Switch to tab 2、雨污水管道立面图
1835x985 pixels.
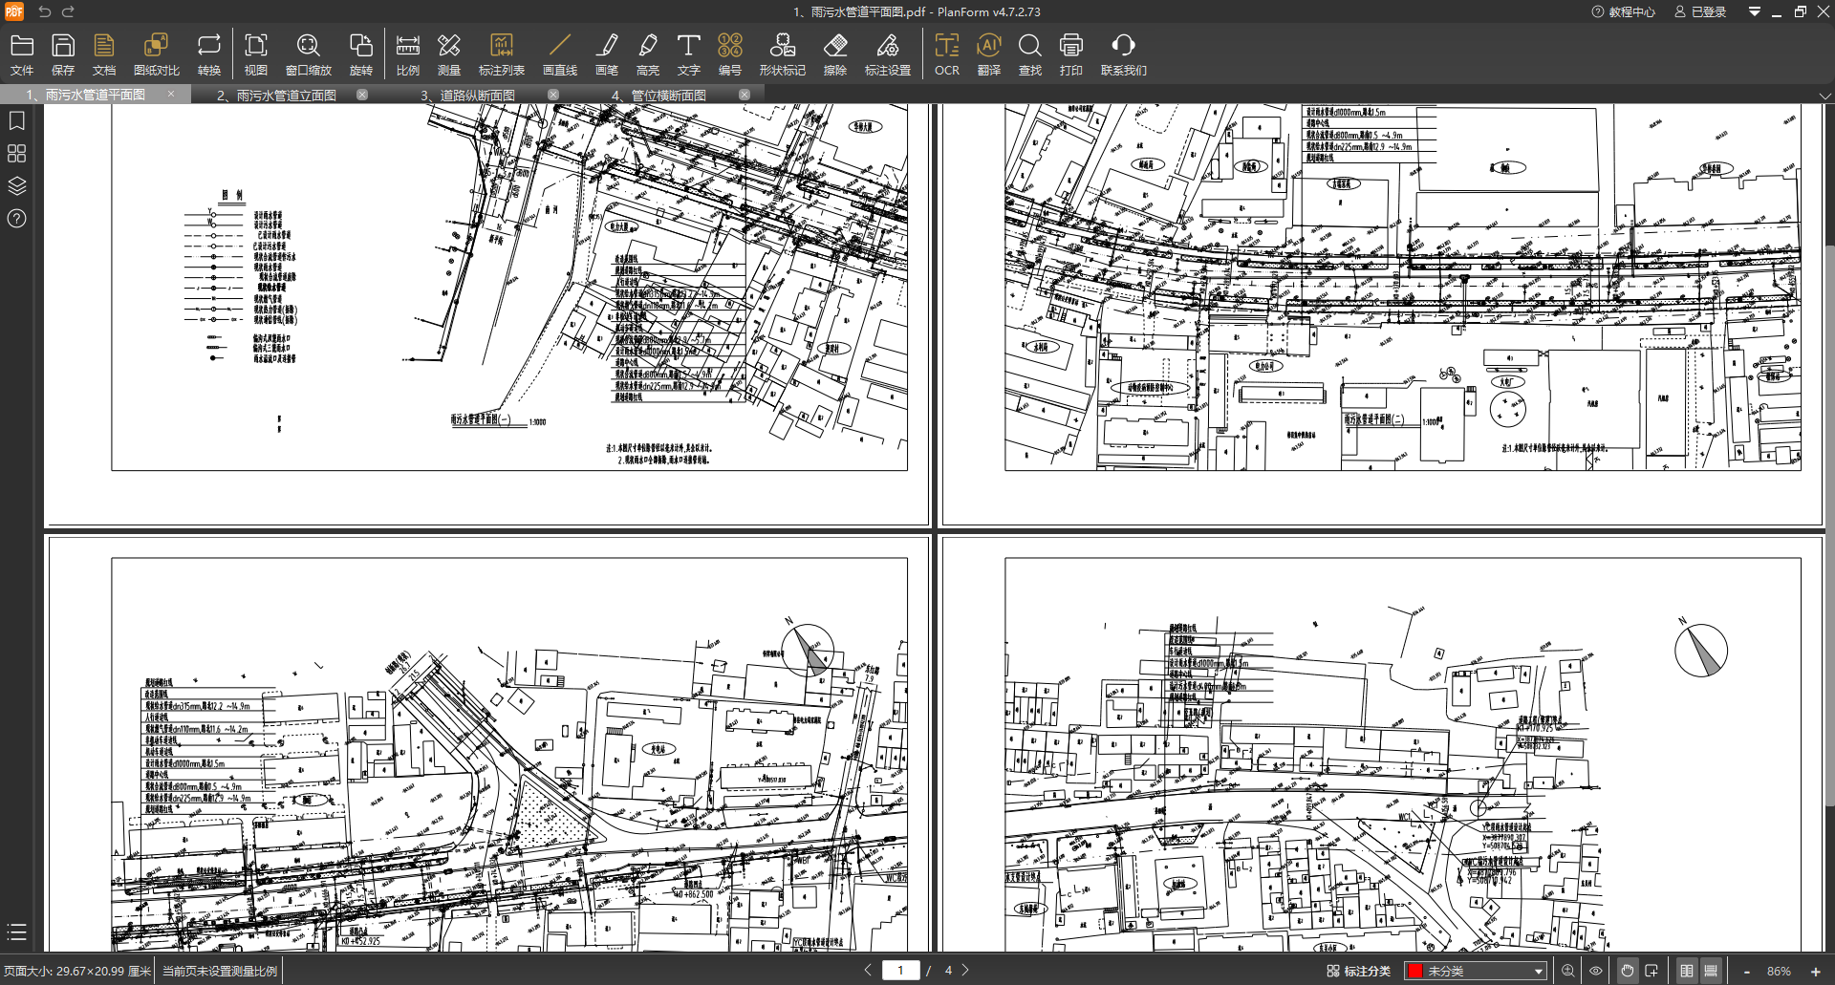click(276, 95)
